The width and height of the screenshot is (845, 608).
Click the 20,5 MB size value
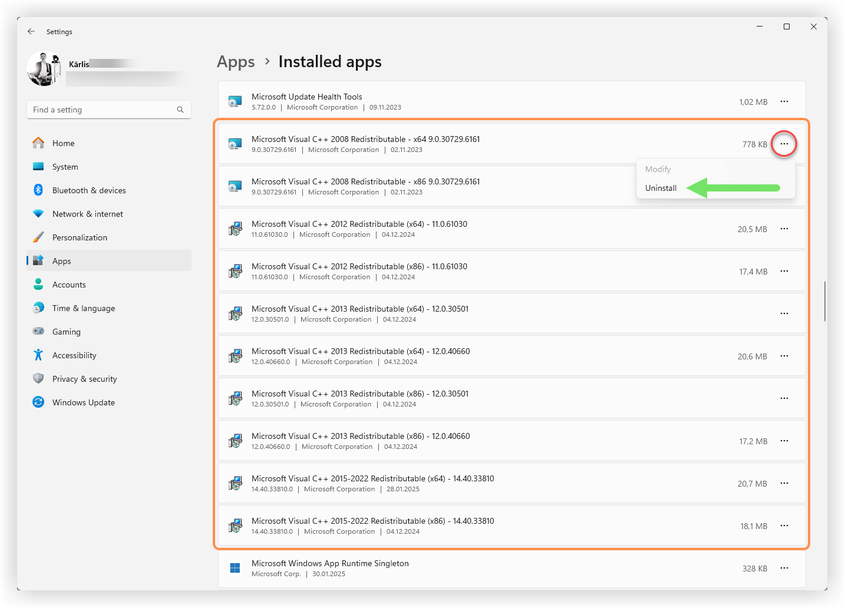pos(752,229)
